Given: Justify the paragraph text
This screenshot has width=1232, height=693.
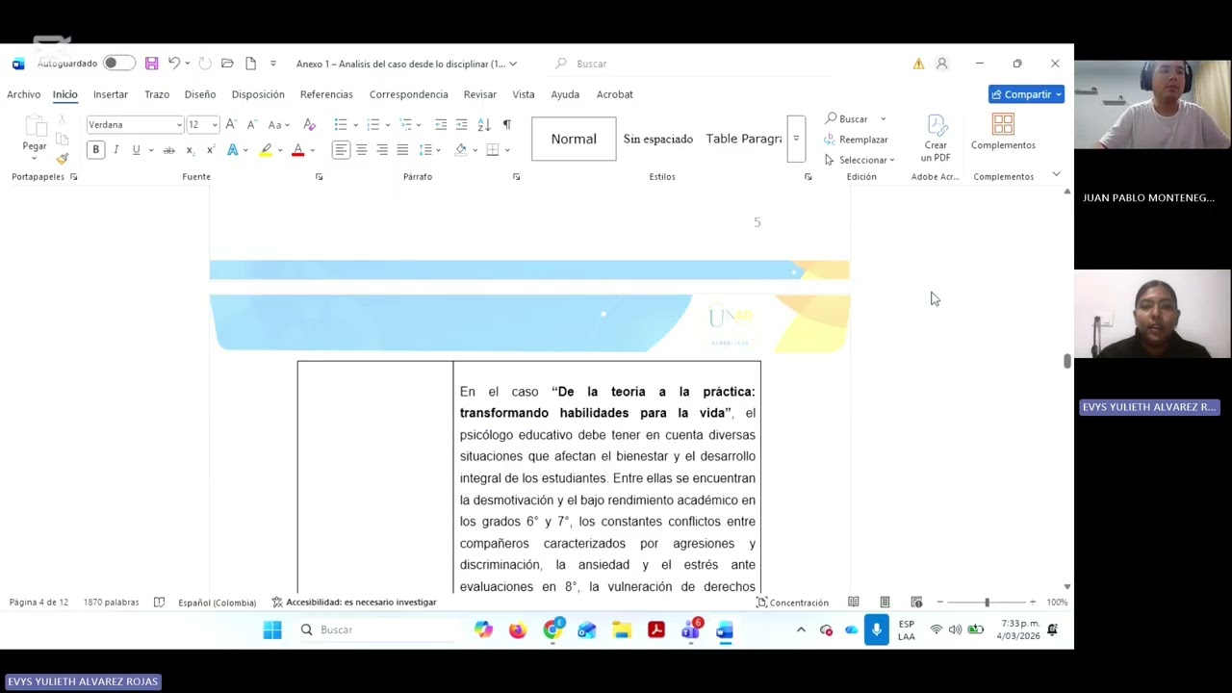Looking at the screenshot, I should tap(402, 150).
